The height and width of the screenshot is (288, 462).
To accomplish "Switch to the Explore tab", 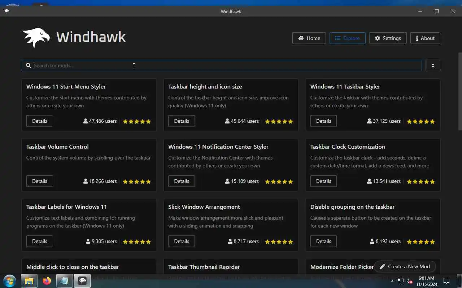I will tap(347, 38).
